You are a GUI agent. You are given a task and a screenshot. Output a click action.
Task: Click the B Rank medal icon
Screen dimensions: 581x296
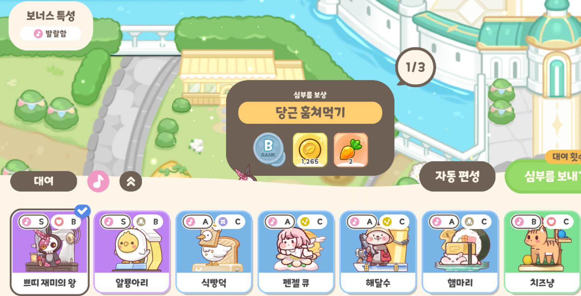click(269, 149)
